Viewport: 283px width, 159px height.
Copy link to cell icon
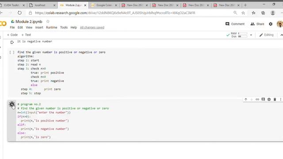click(x=257, y=99)
